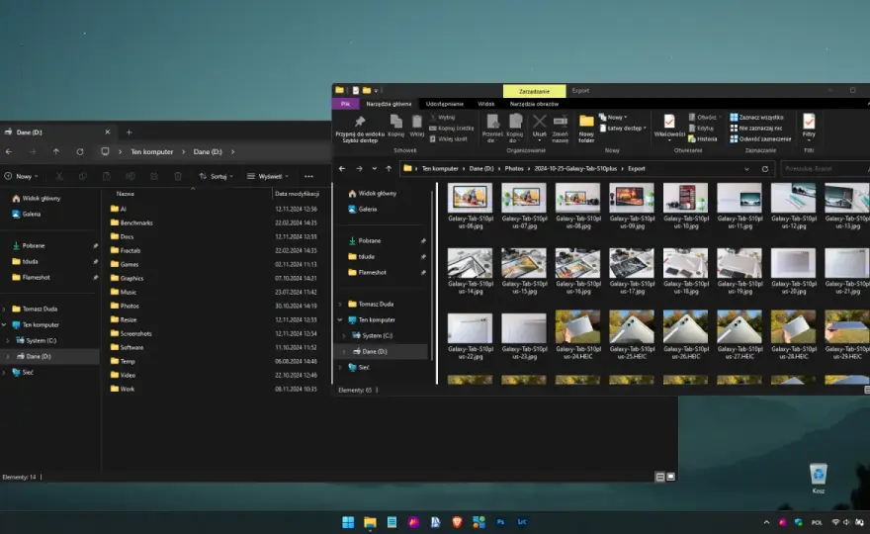
Task: Click File Explorer icon on the taskbar
Action: [x=370, y=522]
